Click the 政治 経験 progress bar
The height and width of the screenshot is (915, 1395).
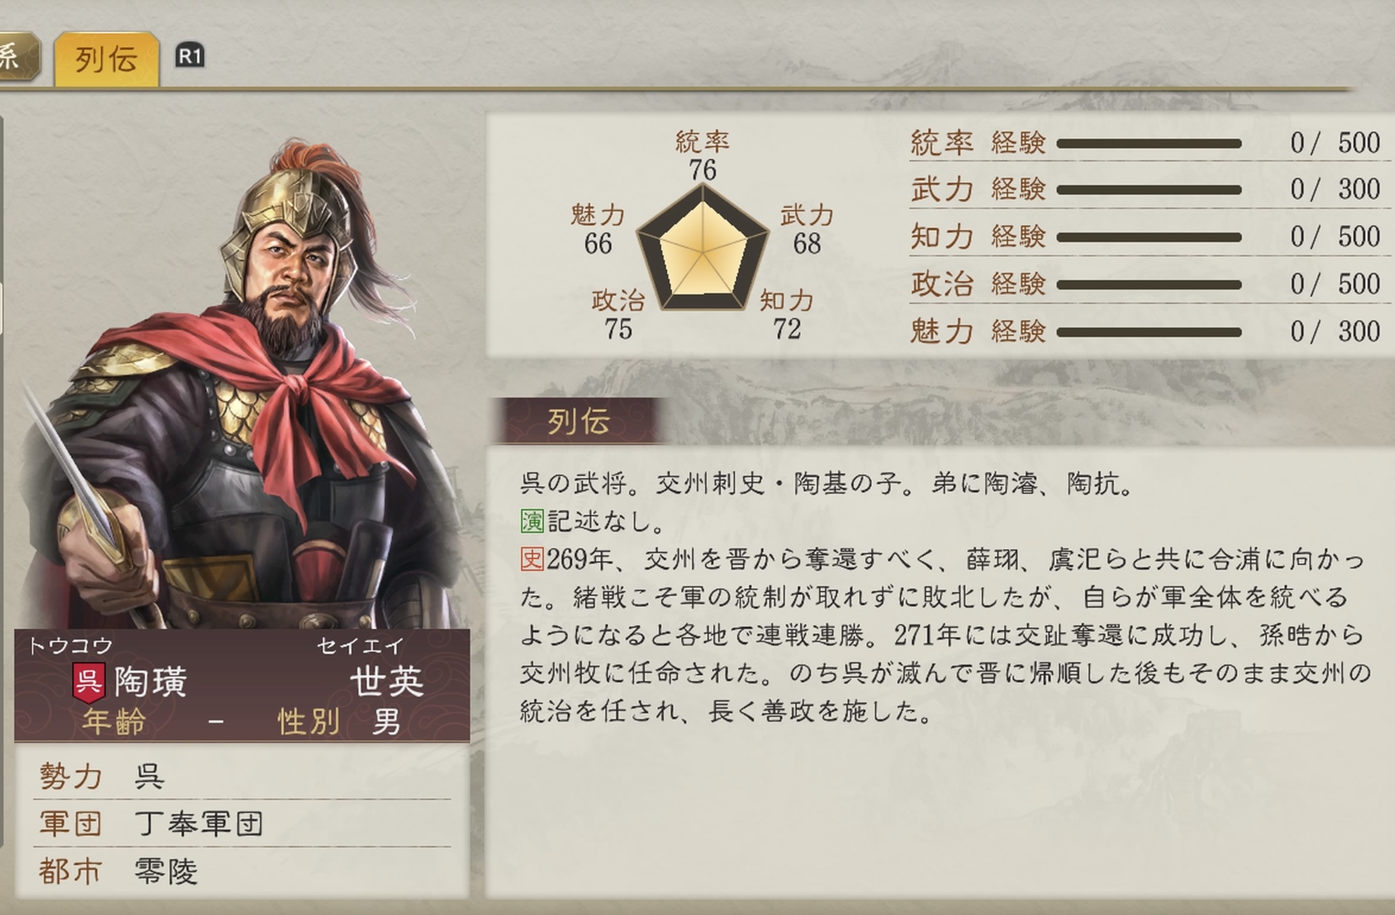pos(1149,285)
